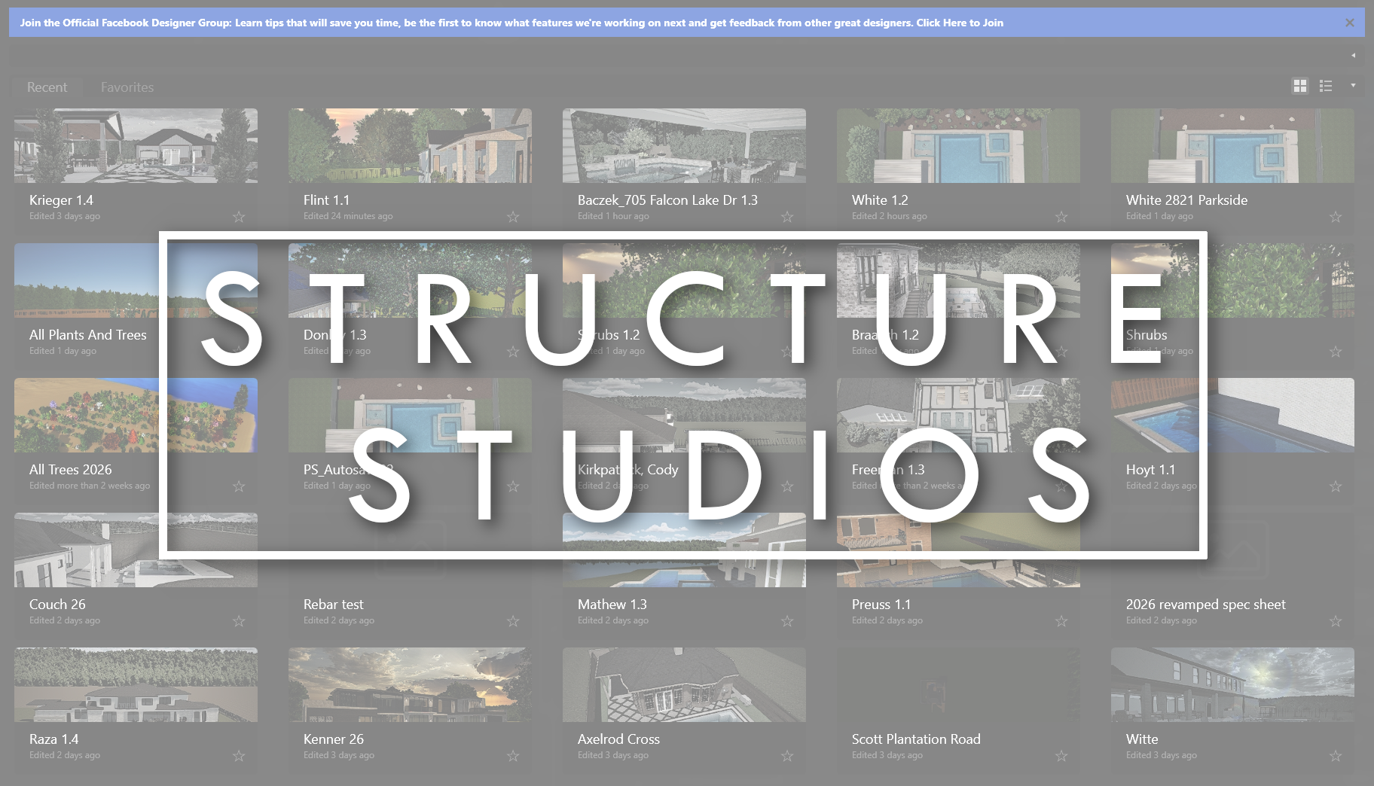Click the All Trees 2026 title
Screen dimensions: 1374x786
click(x=70, y=470)
